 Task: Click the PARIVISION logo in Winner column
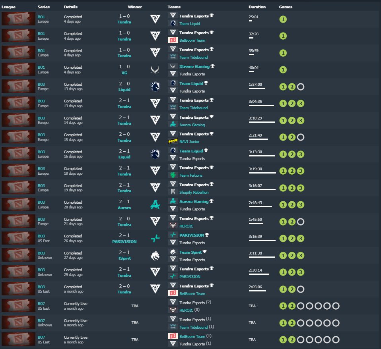(x=155, y=239)
